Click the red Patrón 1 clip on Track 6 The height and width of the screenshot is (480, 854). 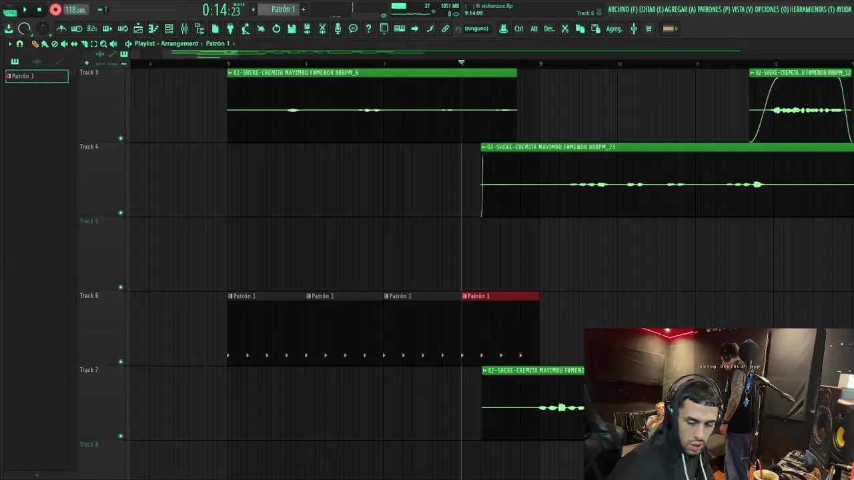point(500,296)
